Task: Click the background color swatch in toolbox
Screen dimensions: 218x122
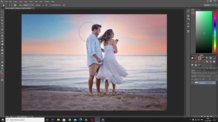Action: coord(3,75)
